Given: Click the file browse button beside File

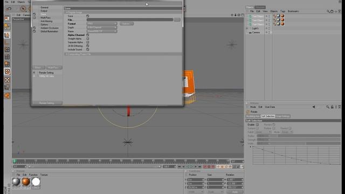Looking at the screenshot, I should [177, 20].
